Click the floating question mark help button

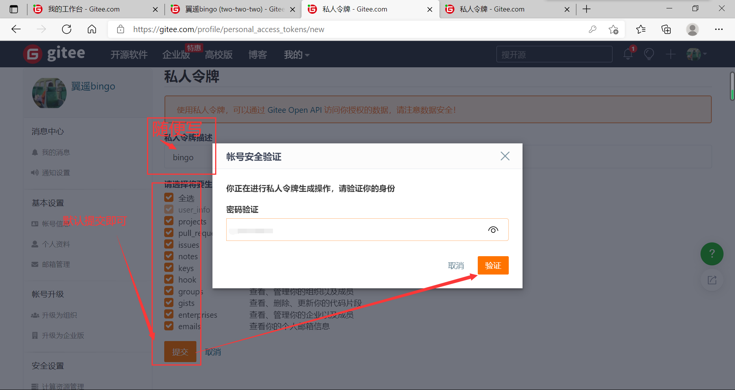click(x=711, y=253)
